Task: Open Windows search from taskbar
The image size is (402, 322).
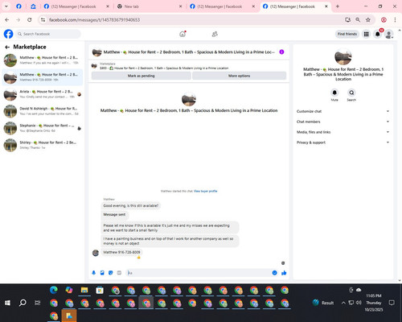Action: click(23, 303)
